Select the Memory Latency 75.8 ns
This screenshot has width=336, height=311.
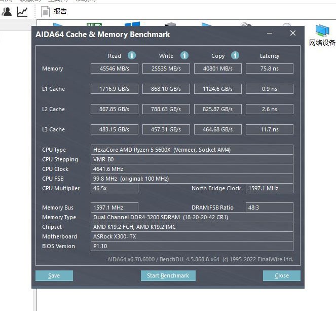coord(269,68)
